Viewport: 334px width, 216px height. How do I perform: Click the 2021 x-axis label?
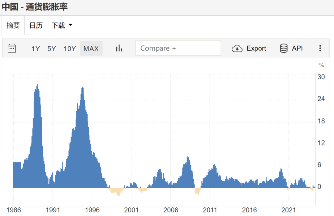[289, 210]
